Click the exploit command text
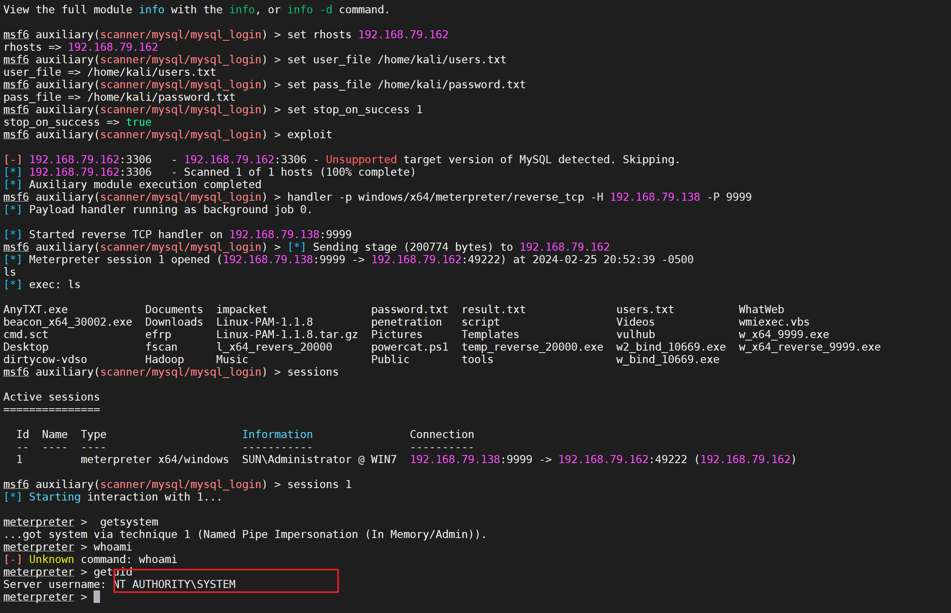 coord(309,135)
